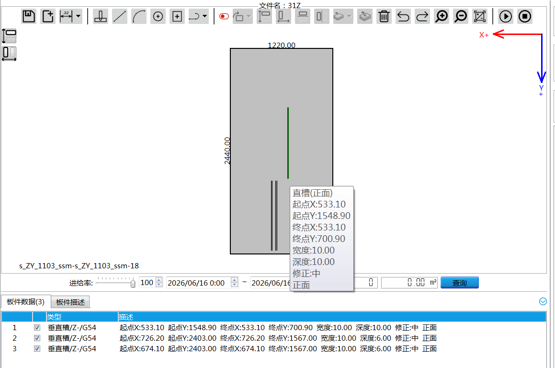Open the dimension tool dropdown arrow
Screen dimensions: 555x368
pyautogui.click(x=78, y=16)
